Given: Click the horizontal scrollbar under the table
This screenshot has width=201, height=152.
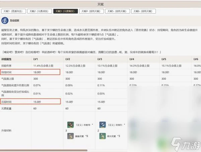Looking at the screenshot, I should (44, 150).
